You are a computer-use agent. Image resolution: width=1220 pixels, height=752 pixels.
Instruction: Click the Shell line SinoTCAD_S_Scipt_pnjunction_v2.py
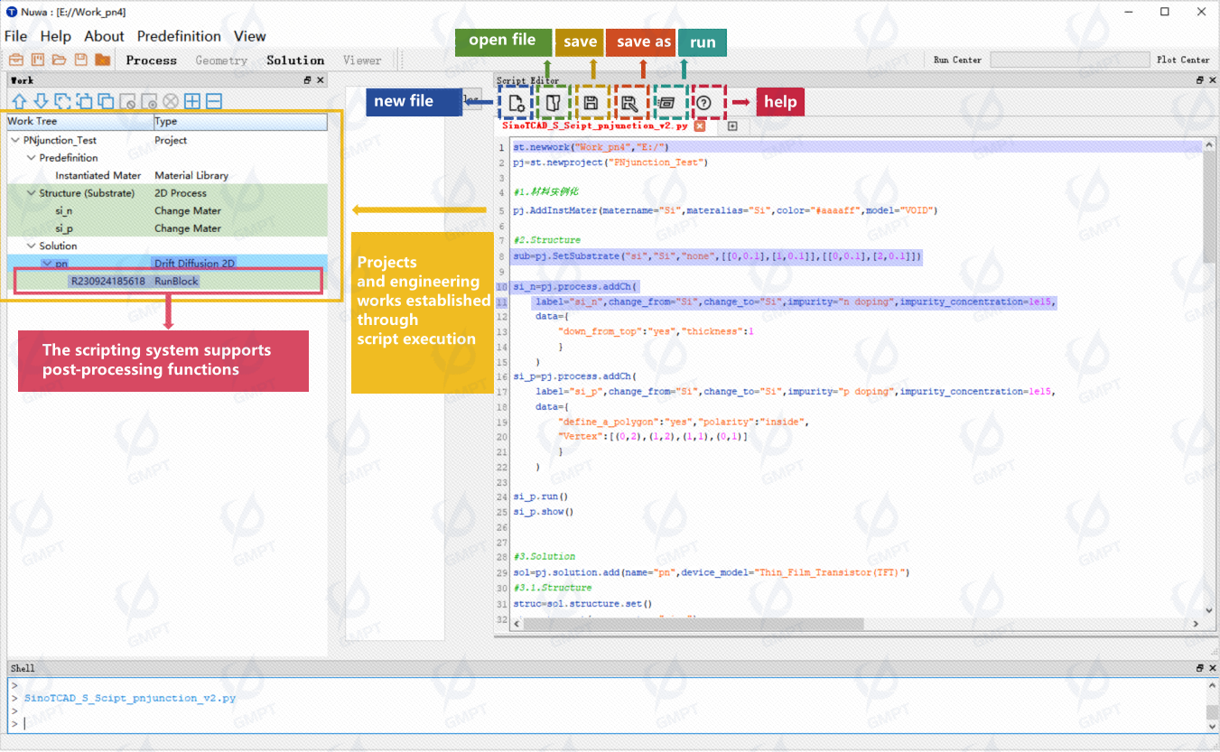click(130, 699)
